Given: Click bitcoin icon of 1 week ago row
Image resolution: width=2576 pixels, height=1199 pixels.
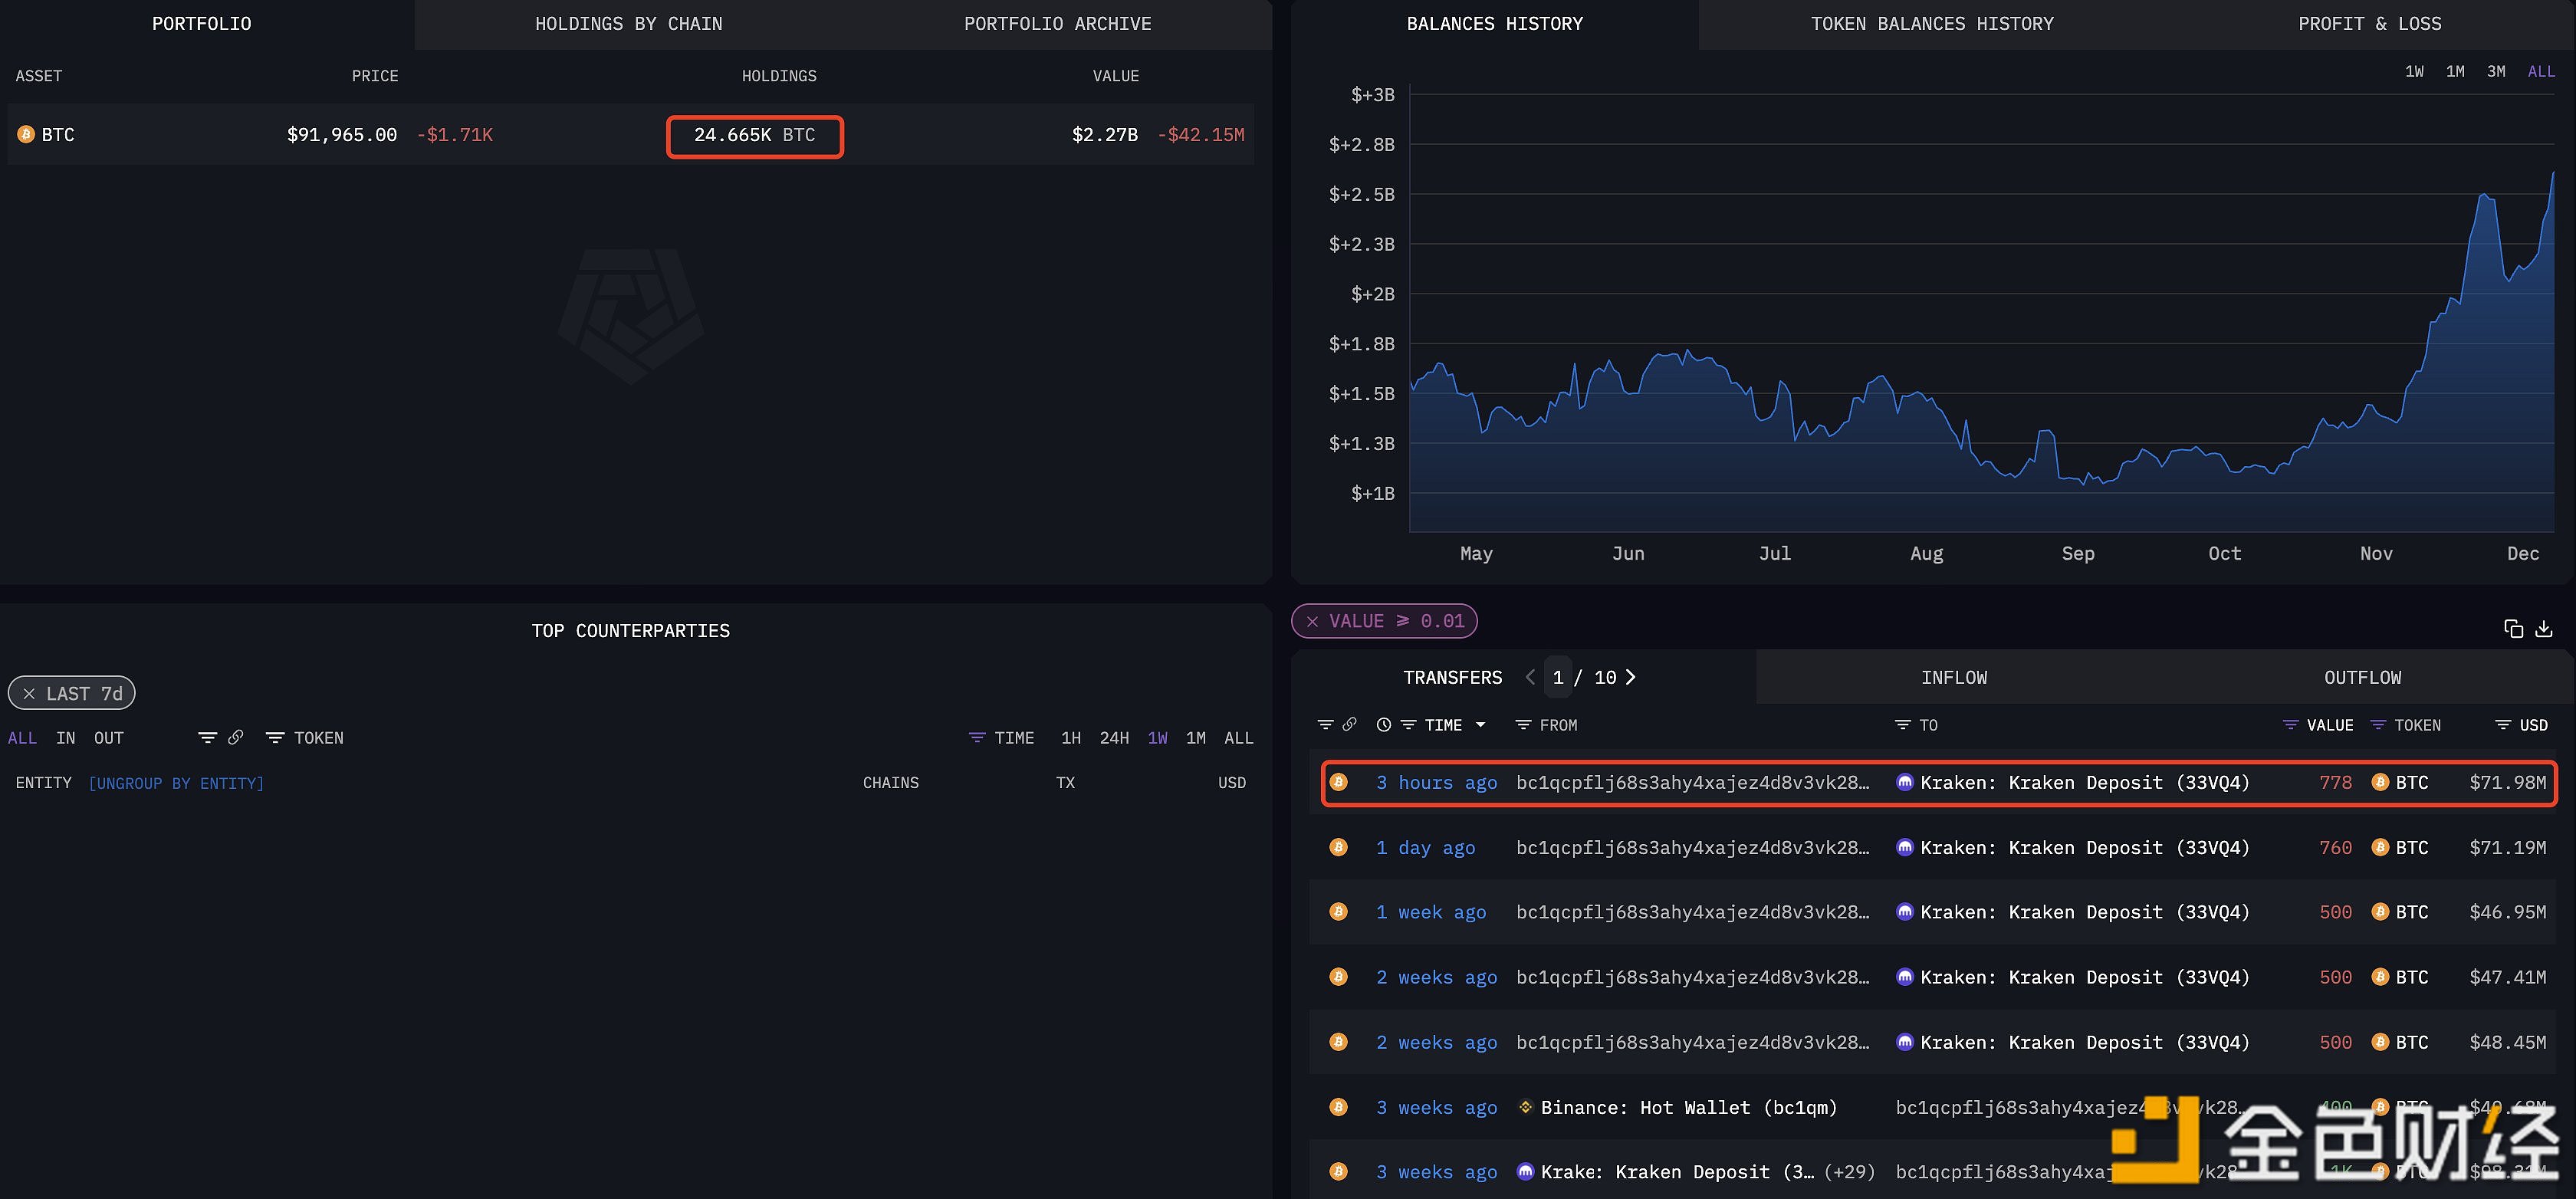Looking at the screenshot, I should 1338,911.
